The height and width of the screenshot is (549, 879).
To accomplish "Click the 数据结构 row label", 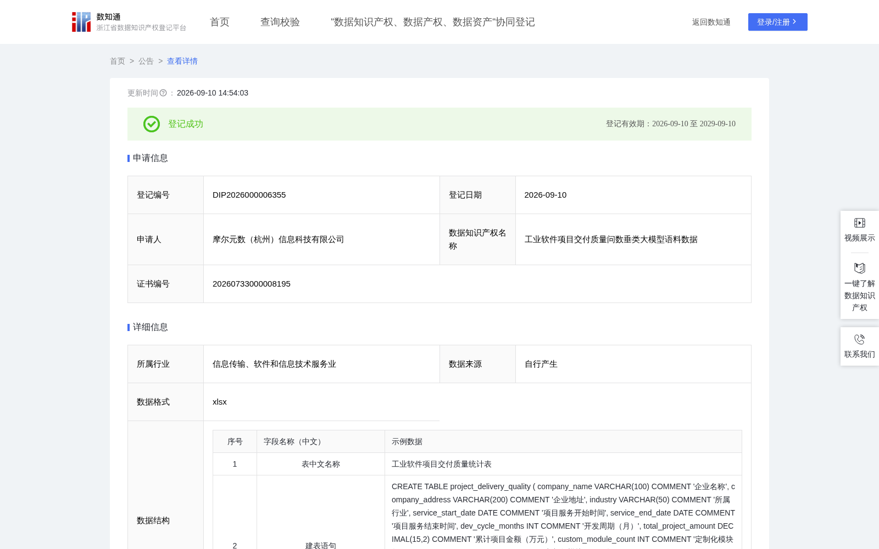I will [x=153, y=520].
